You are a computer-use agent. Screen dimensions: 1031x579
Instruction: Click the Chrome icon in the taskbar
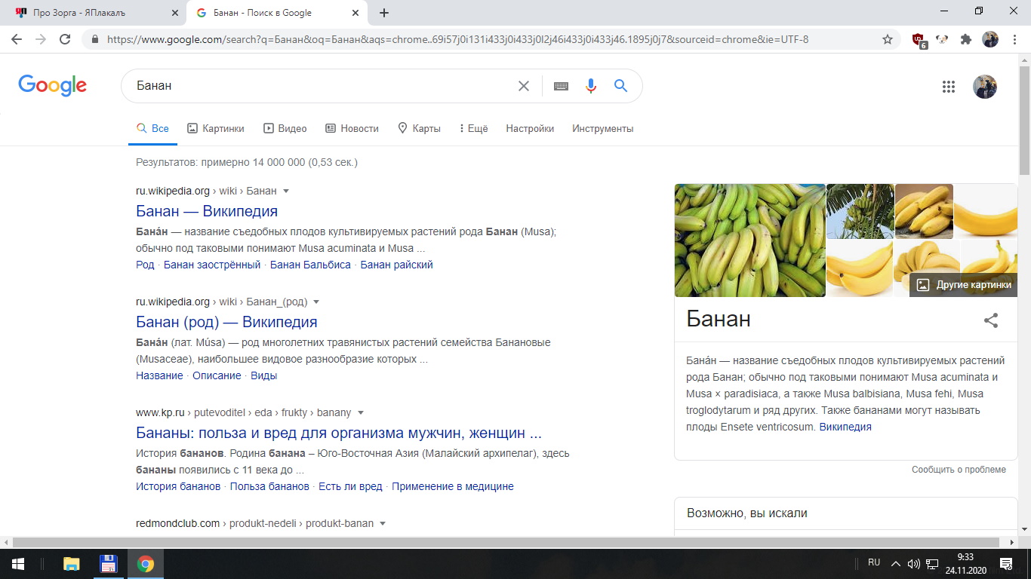[146, 564]
